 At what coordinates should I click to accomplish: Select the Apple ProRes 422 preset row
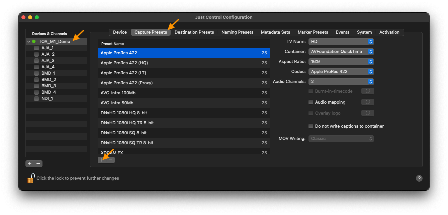[184, 53]
